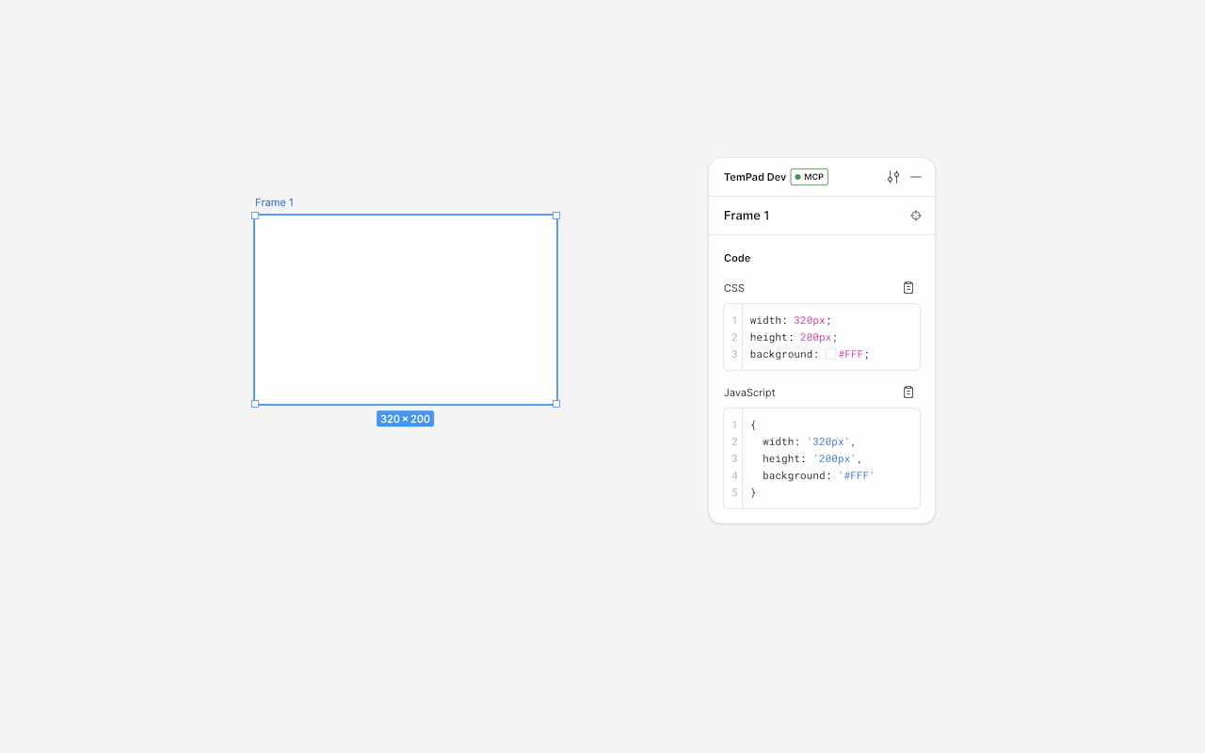Click the TemPad Dev panel title
The image size is (1205, 753).
(755, 176)
